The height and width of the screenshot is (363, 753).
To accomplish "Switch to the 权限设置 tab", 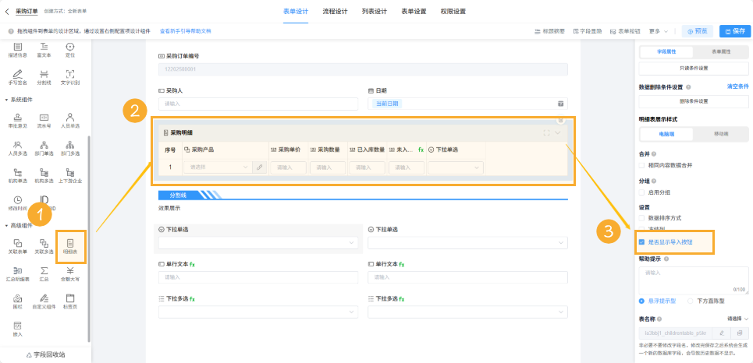I will [453, 11].
